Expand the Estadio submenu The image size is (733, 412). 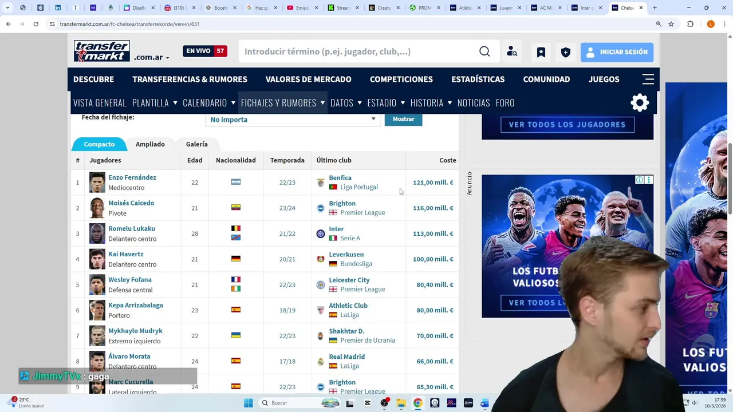point(403,103)
